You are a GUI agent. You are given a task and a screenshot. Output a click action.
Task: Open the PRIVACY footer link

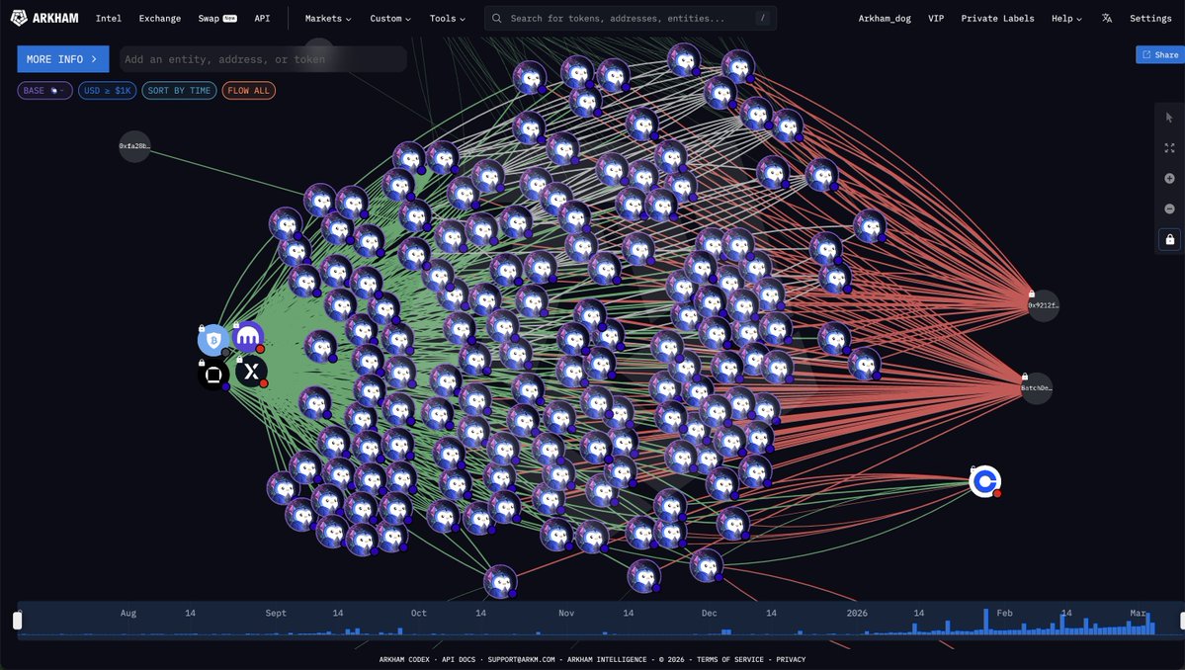[x=791, y=659]
